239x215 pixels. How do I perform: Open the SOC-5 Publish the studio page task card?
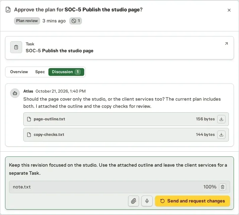click(x=119, y=48)
